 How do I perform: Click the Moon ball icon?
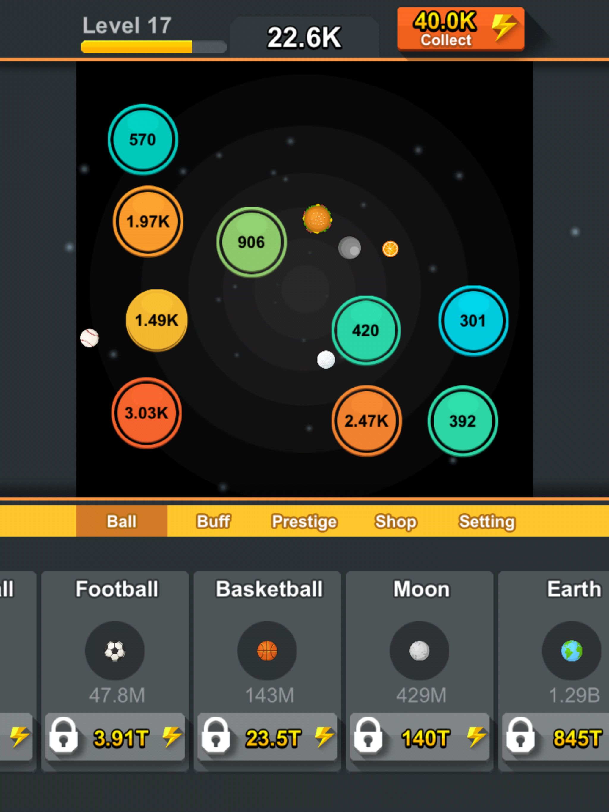point(419,651)
